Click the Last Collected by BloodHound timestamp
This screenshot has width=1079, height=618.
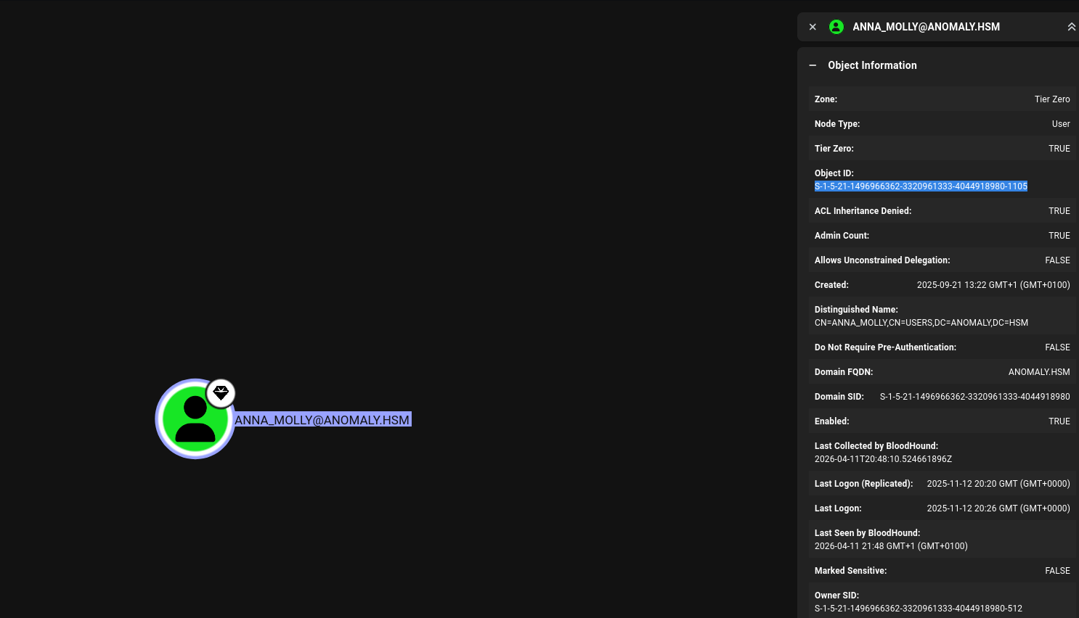[883, 459]
